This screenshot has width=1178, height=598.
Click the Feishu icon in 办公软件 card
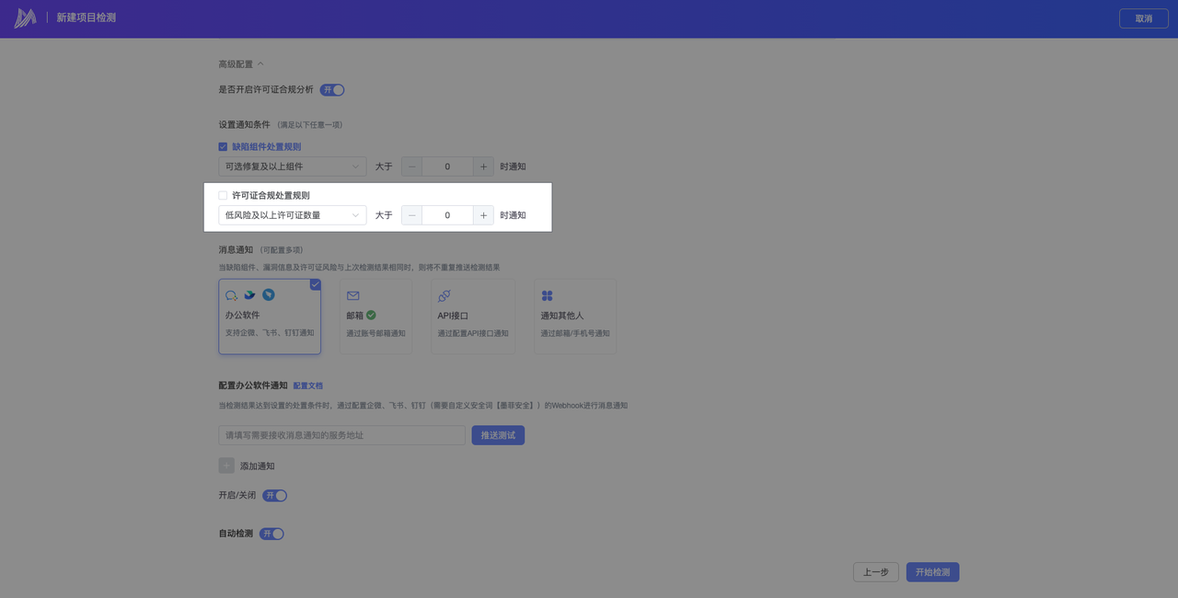pyautogui.click(x=249, y=295)
